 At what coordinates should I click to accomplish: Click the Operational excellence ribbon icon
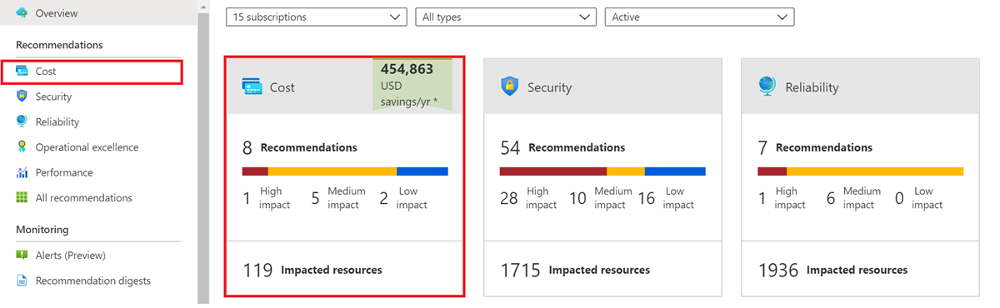(x=22, y=147)
